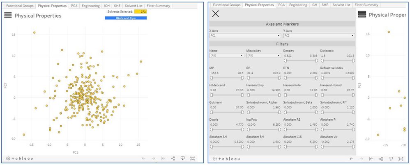Switch to the PCA tab in the left panel
The height and width of the screenshot is (165, 410).
point(74,6)
